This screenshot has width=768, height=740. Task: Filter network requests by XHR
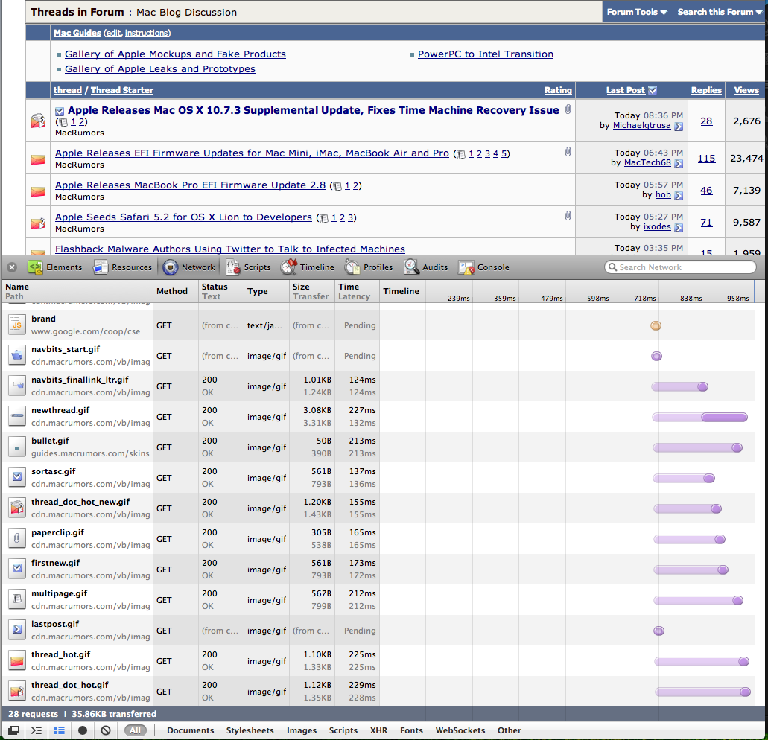[x=378, y=730]
